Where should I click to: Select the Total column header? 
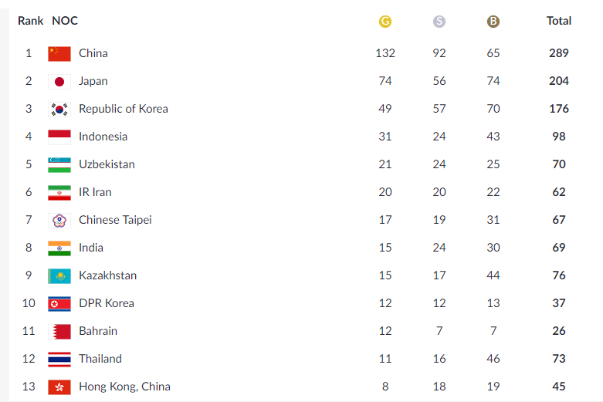[559, 21]
